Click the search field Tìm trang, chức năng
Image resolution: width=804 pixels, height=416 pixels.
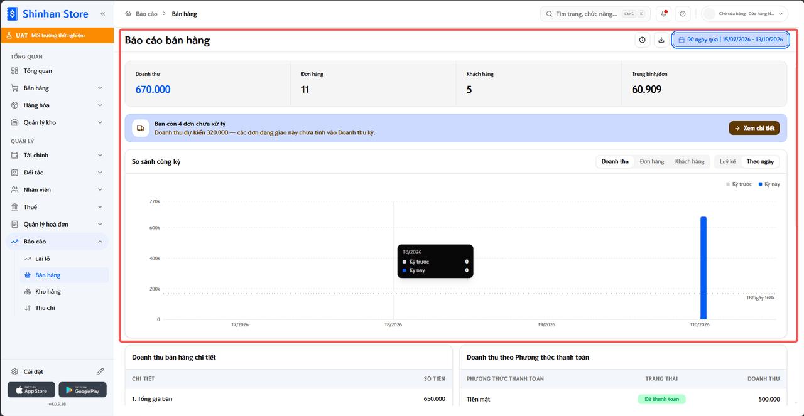[x=595, y=14]
